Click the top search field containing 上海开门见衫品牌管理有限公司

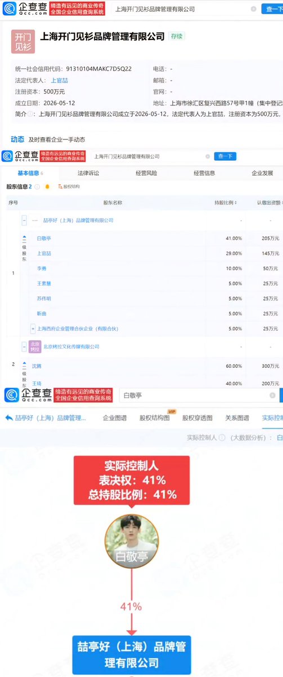tap(185, 9)
